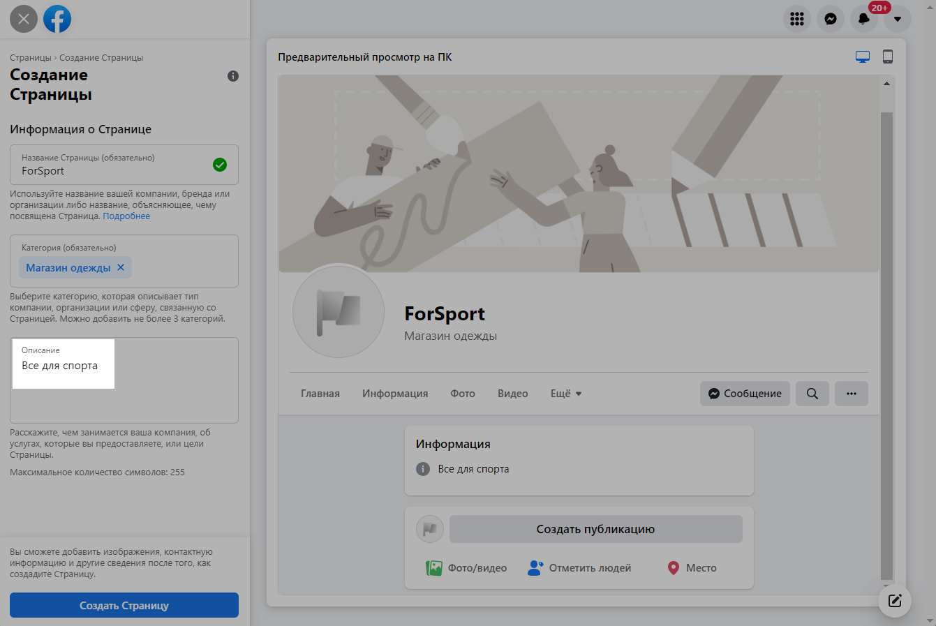Expand the Ещё dropdown tab

566,394
